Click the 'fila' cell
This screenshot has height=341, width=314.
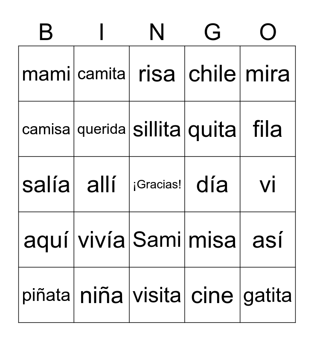click(268, 129)
